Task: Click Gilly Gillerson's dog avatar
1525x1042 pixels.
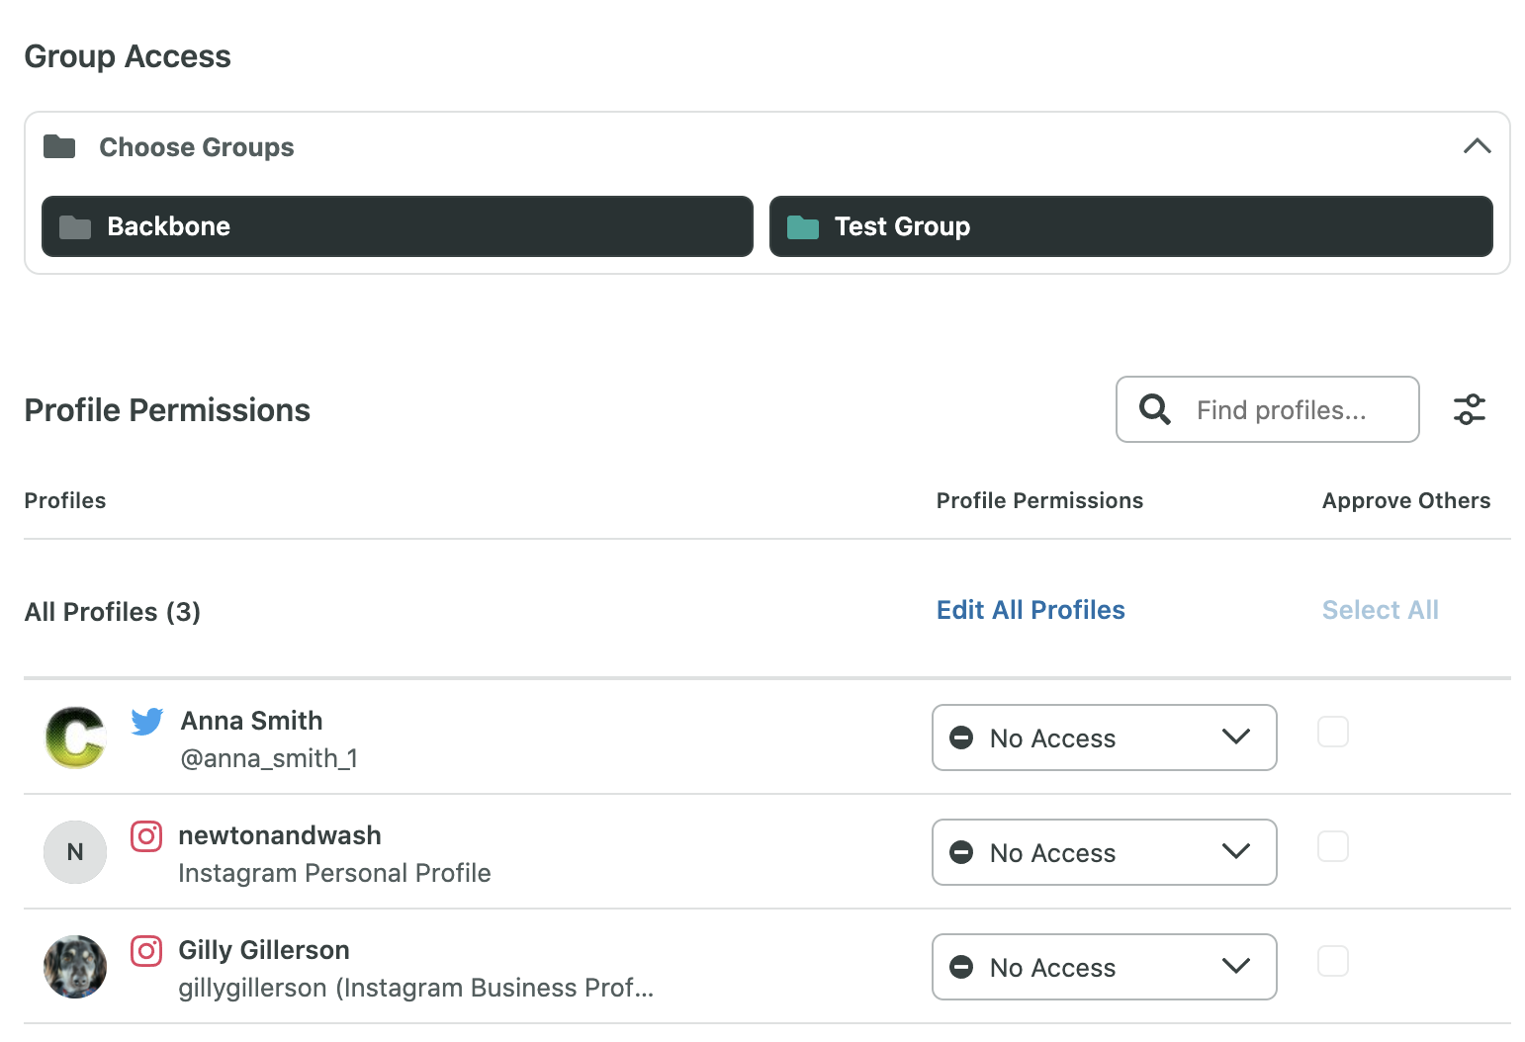Action: click(x=75, y=967)
